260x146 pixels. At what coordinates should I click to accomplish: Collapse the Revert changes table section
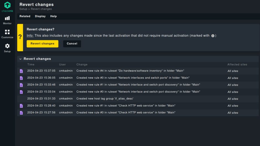click(20, 59)
